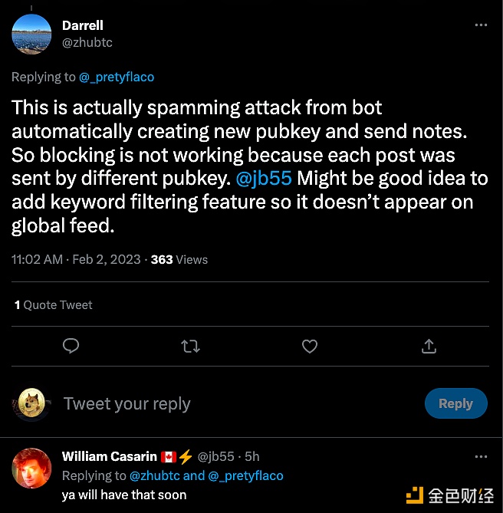This screenshot has width=503, height=513.
Task: Open the 11:02 AM Feb 2, 2023 timestamp
Action: point(76,259)
